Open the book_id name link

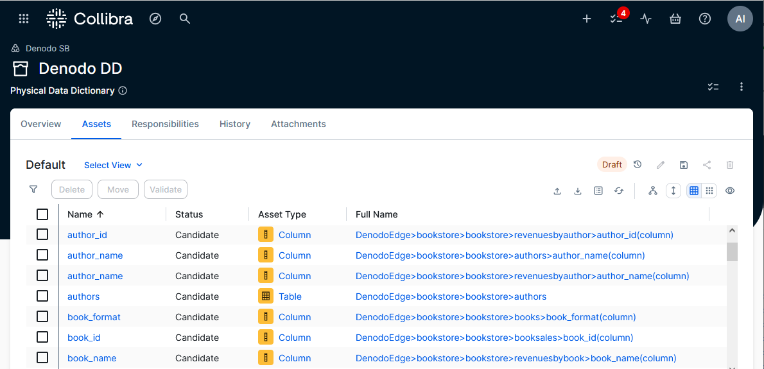click(84, 338)
